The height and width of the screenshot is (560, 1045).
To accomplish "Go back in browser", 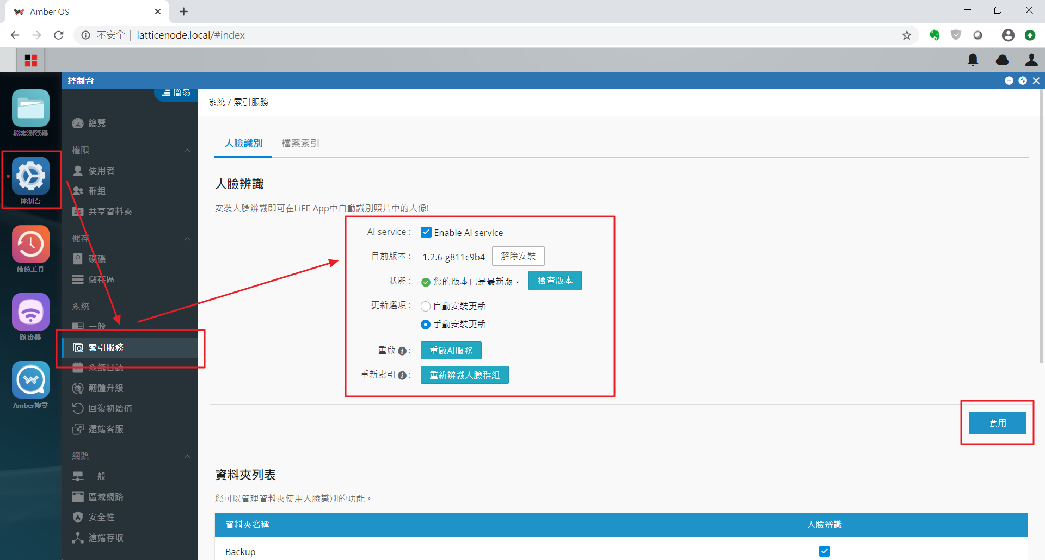I will tap(15, 35).
